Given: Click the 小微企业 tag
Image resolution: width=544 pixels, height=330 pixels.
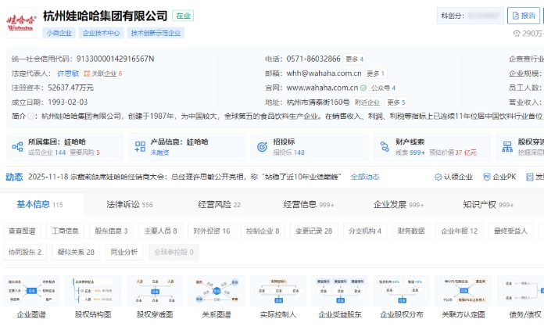Looking at the screenshot, I should point(59,33).
